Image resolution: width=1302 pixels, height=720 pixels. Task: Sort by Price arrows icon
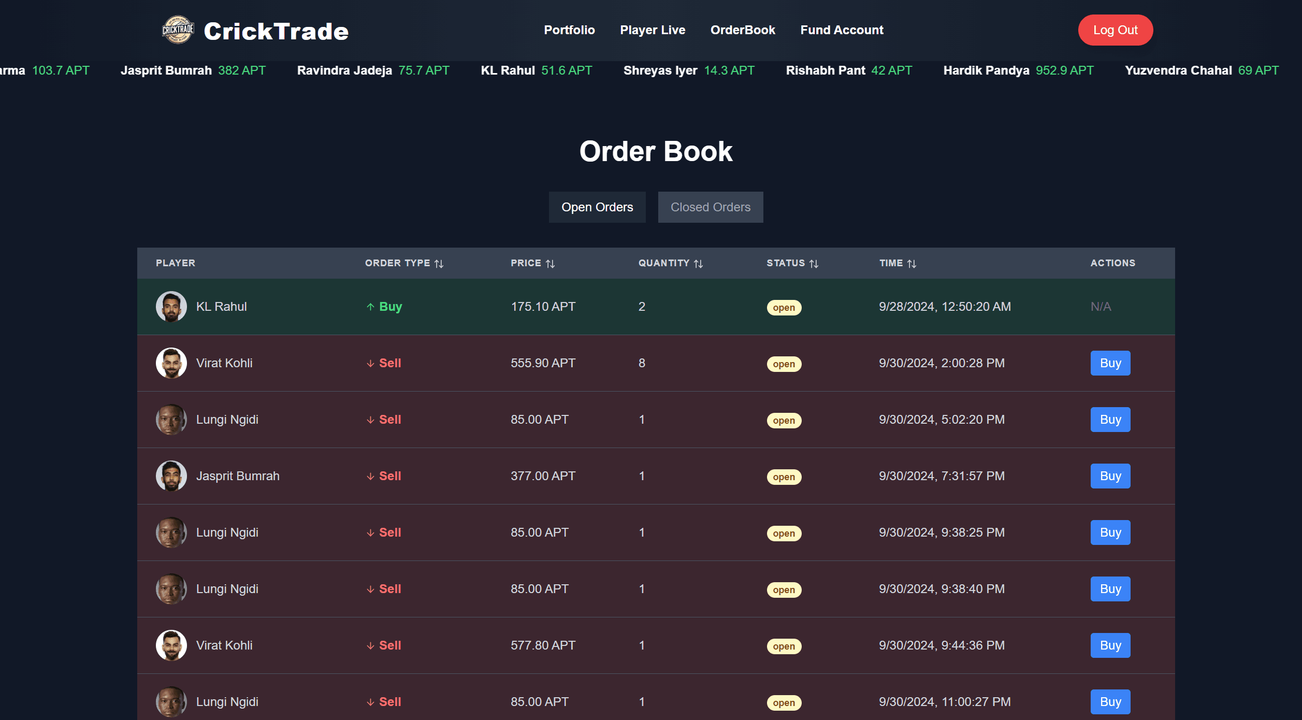(551, 264)
